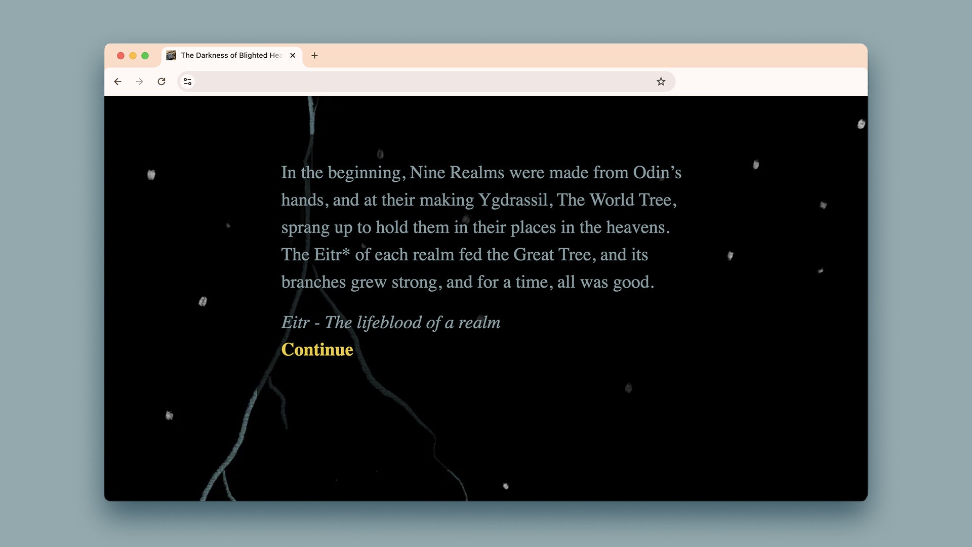
Task: Open a new tab with plus
Action: click(x=314, y=56)
